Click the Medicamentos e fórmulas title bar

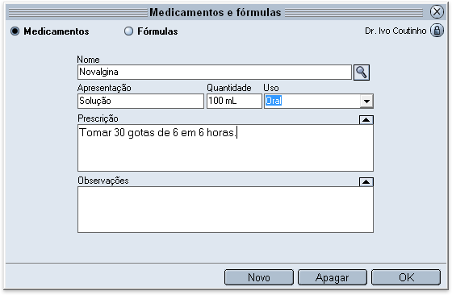(x=215, y=12)
